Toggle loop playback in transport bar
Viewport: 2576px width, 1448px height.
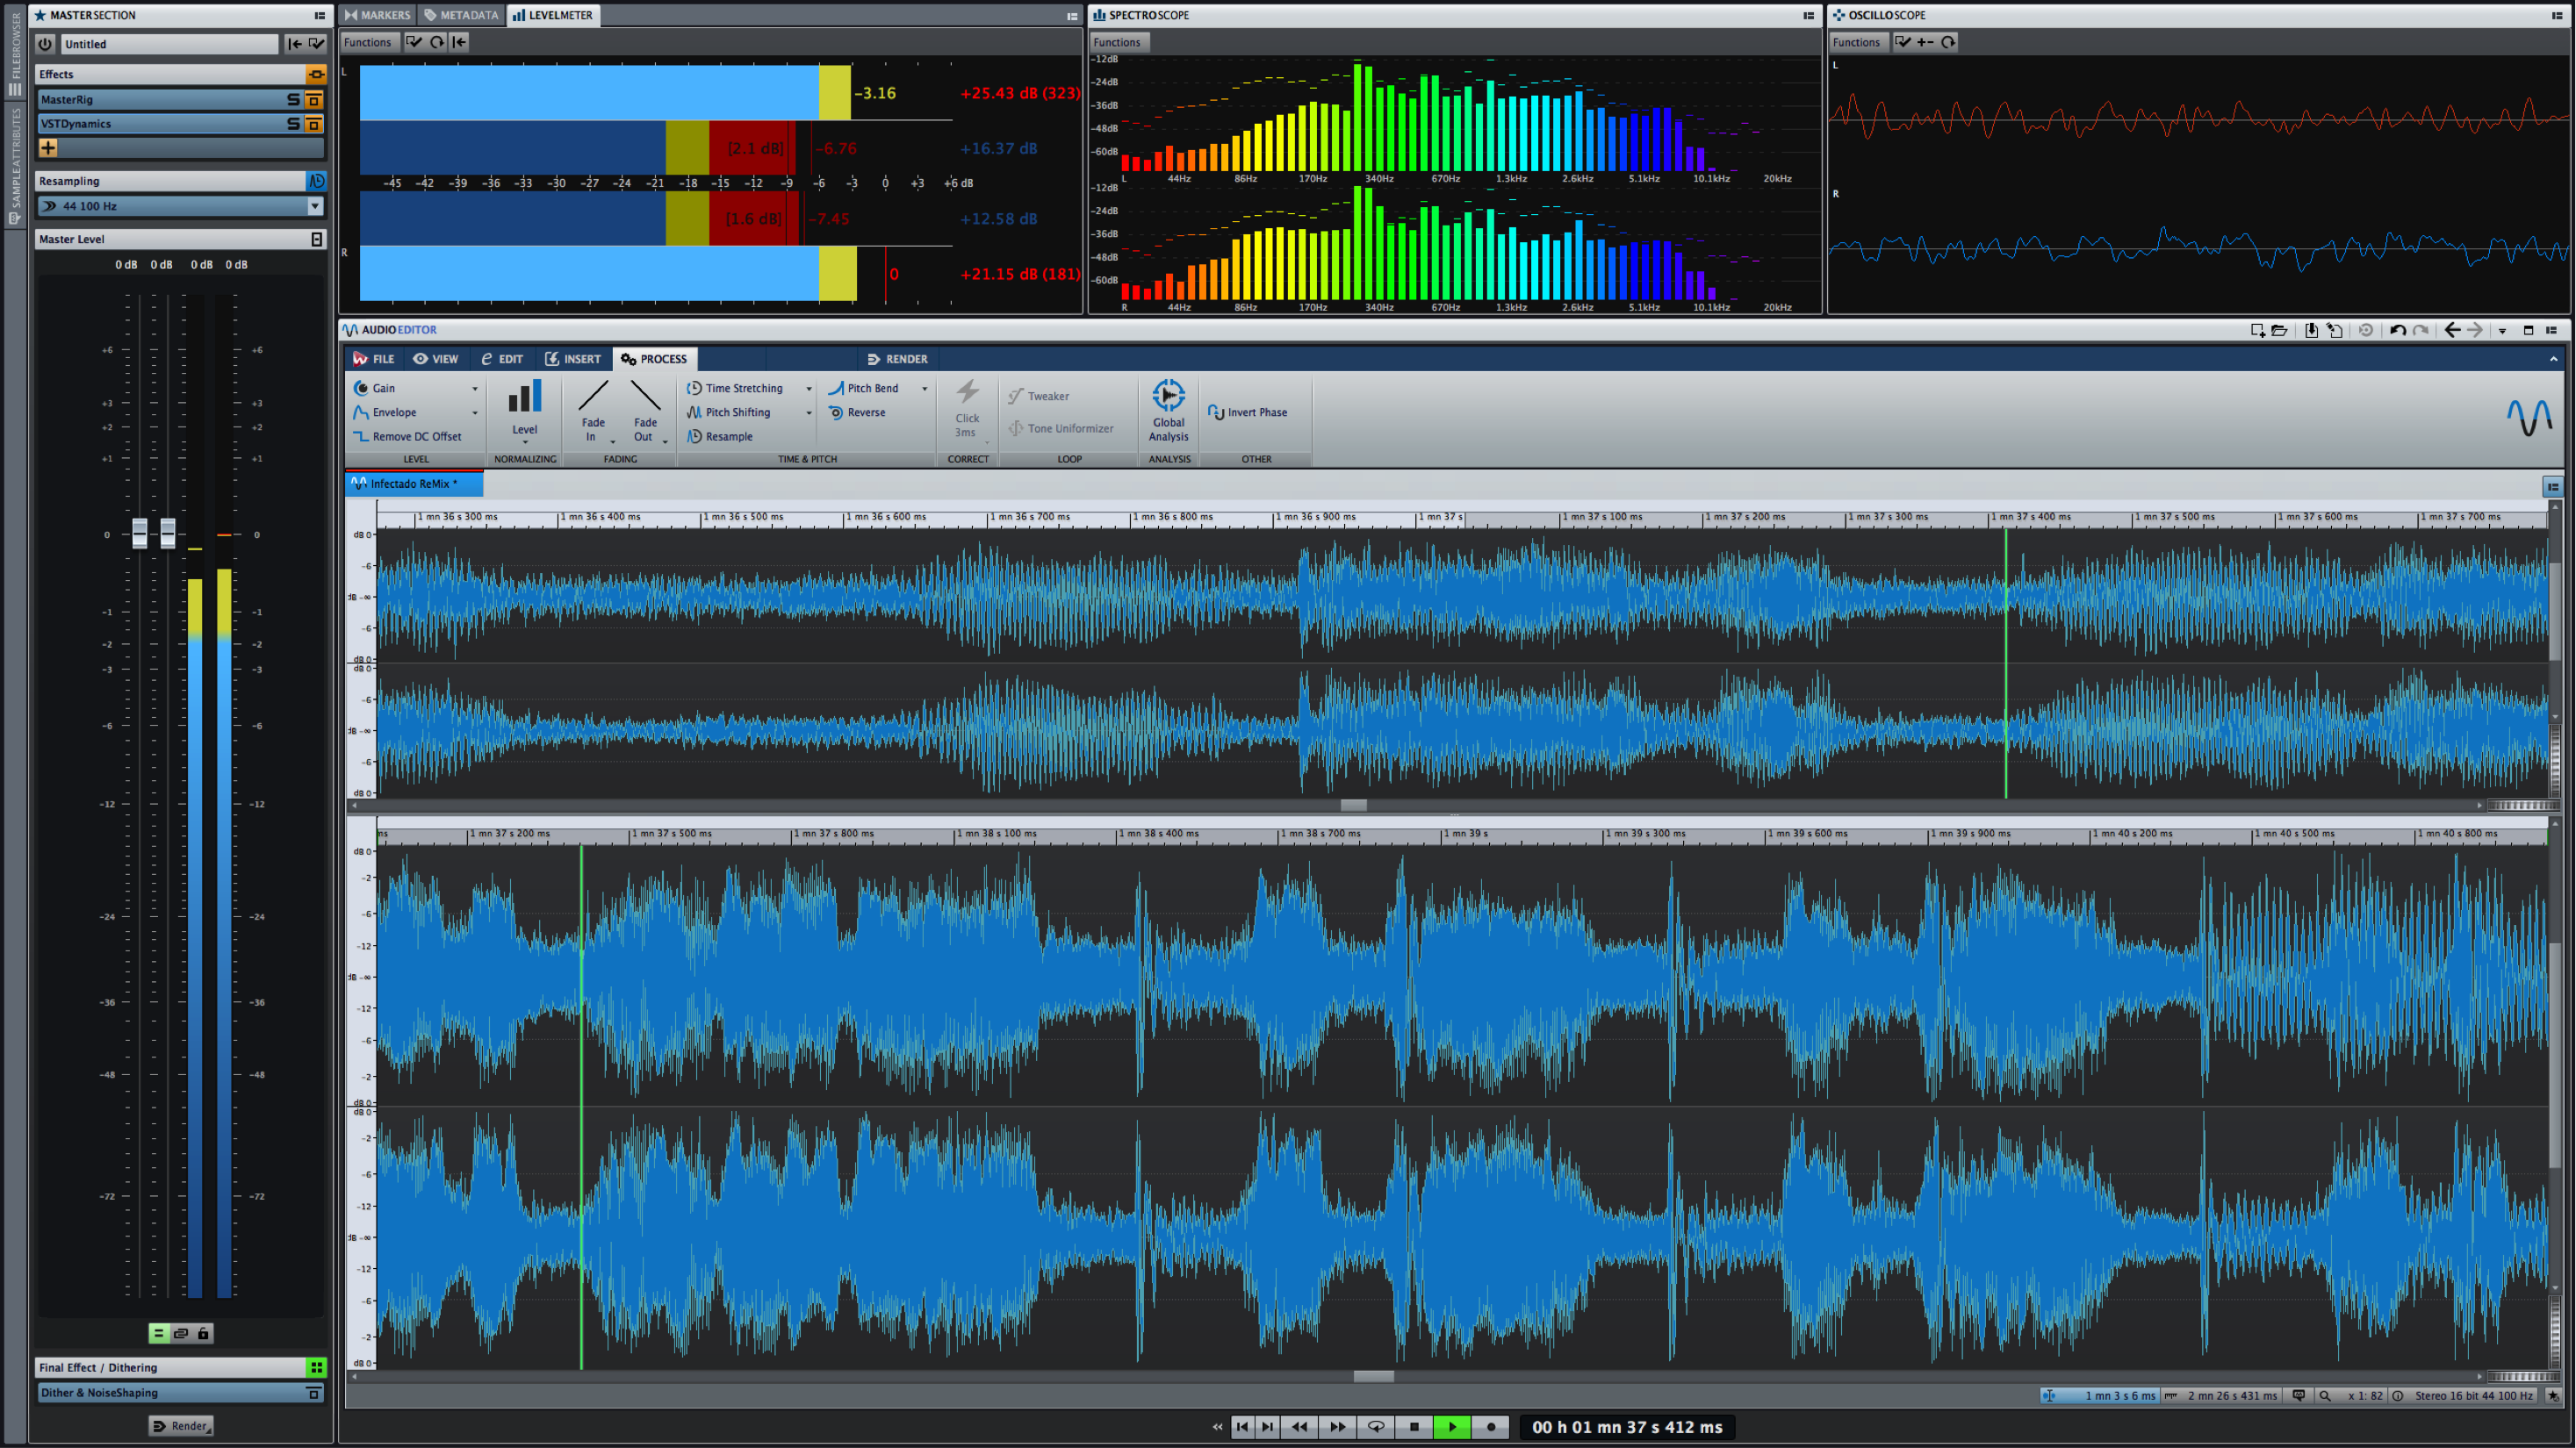point(1375,1427)
